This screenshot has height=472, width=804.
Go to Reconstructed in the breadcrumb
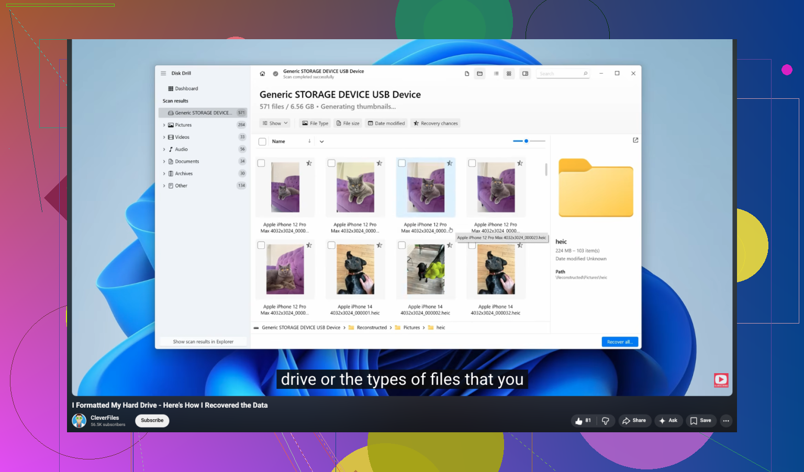[372, 328]
